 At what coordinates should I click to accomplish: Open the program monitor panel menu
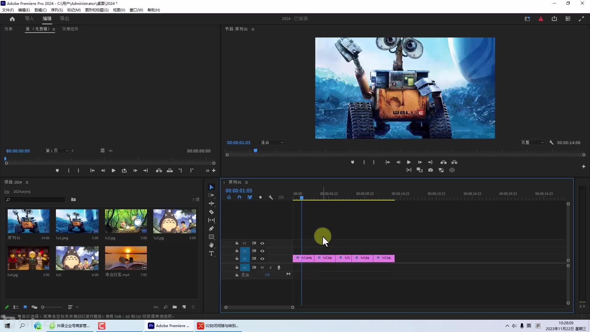tap(253, 29)
